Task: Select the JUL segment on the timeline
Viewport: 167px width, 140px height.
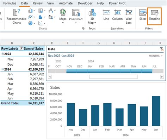Action: 158,71
